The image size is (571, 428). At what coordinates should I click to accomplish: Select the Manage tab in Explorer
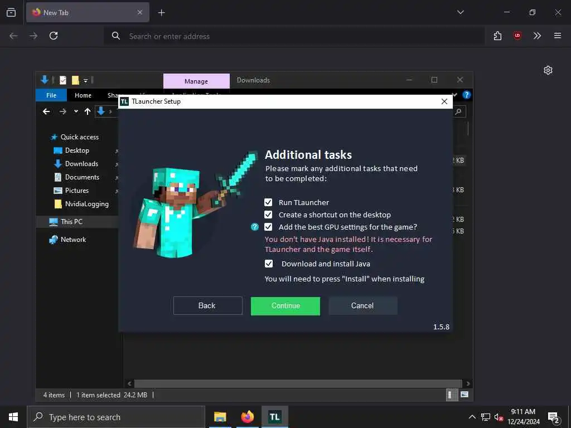196,81
